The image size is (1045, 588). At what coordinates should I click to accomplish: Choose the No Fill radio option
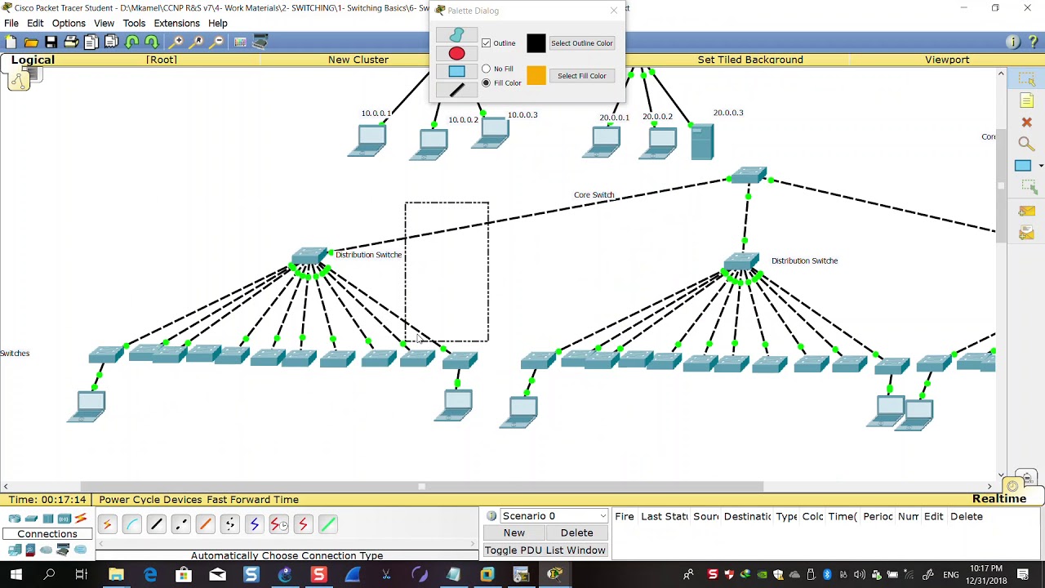[x=487, y=69]
